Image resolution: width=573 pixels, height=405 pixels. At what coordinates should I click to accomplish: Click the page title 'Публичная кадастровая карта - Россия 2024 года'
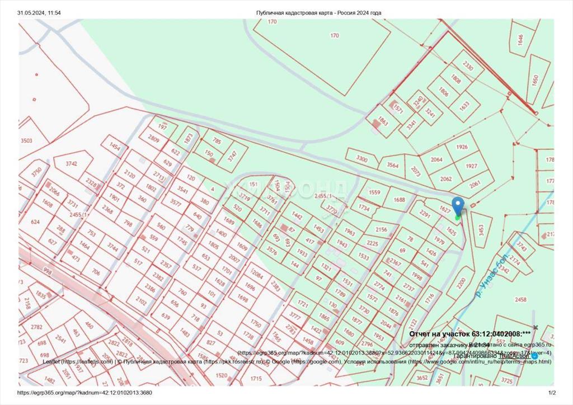pyautogui.click(x=318, y=13)
